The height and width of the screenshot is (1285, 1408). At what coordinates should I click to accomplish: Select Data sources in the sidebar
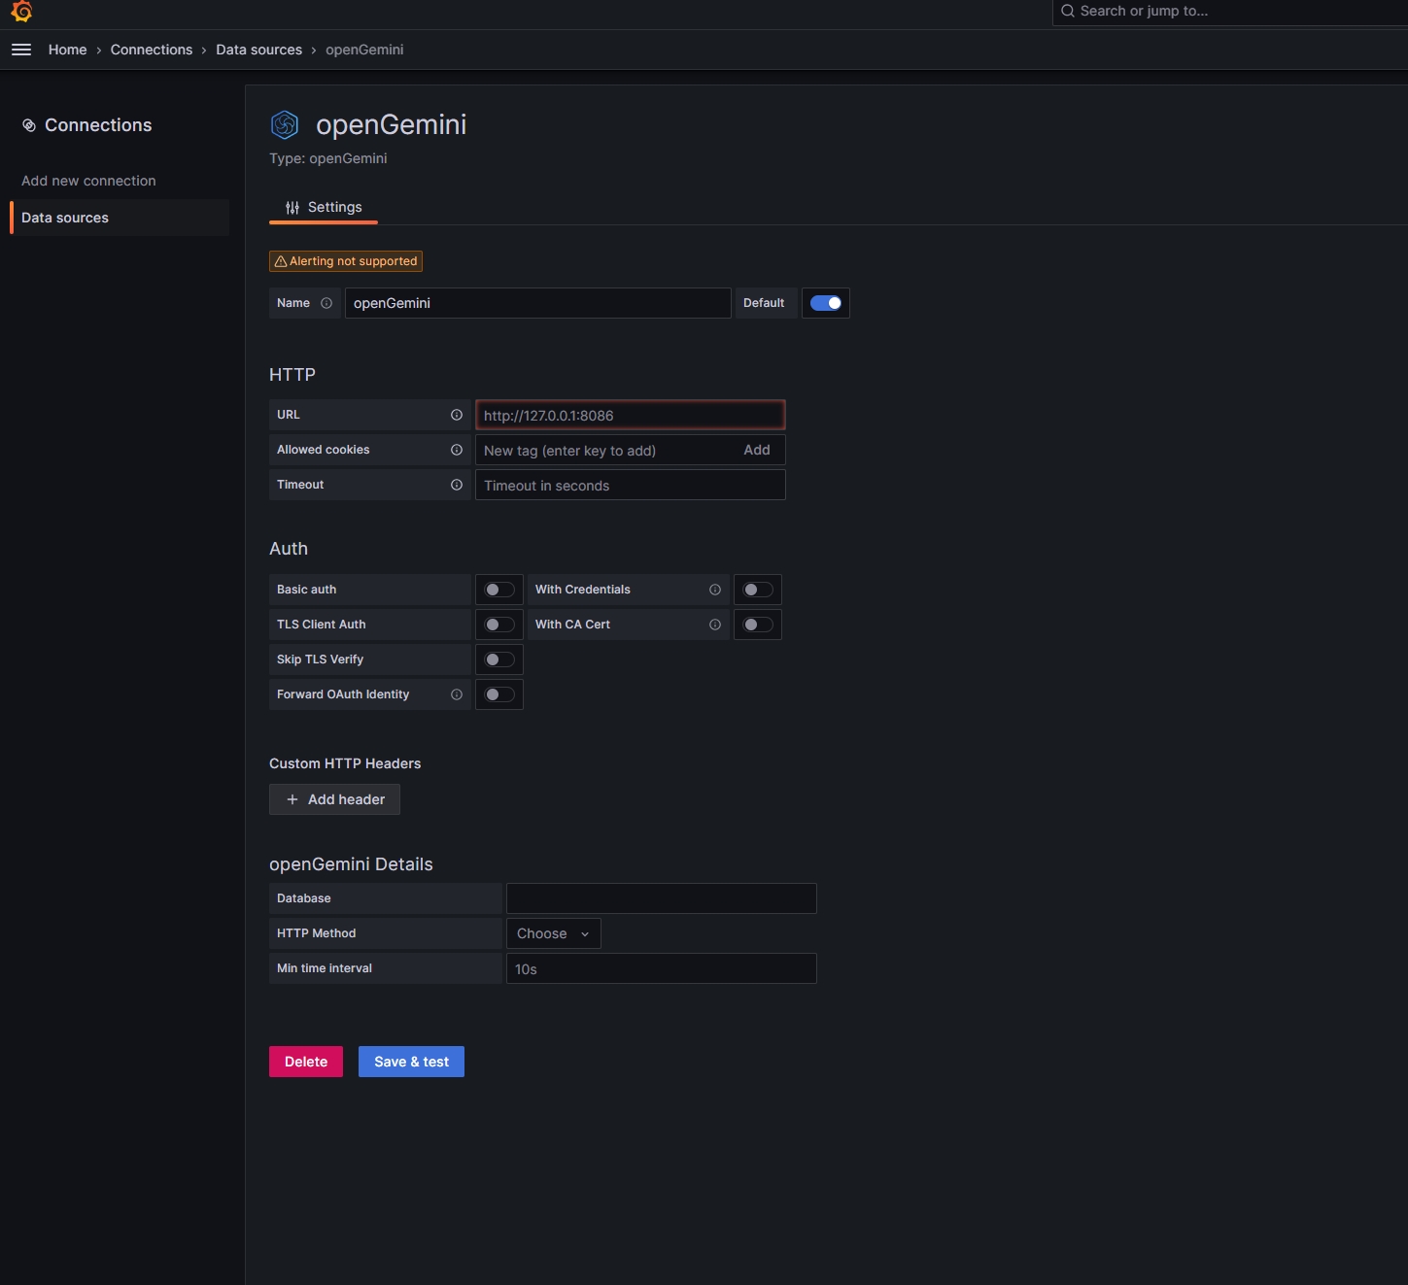[x=65, y=218]
